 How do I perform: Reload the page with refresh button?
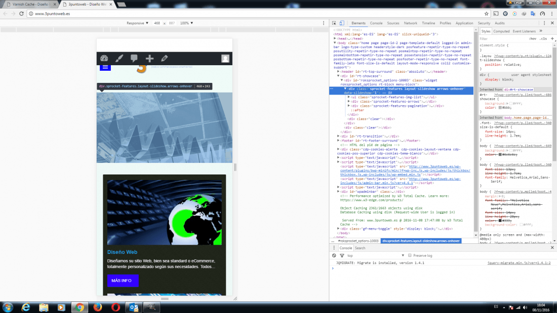click(21, 14)
